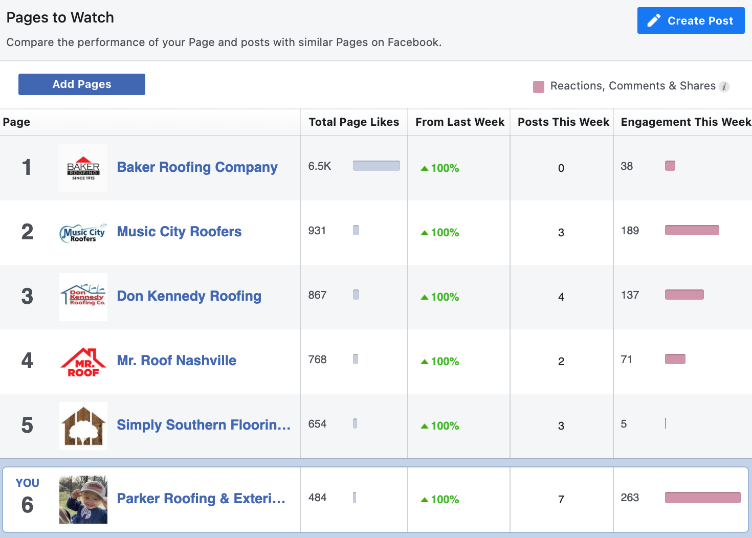Open info icon beside Reactions, Comments & Shares
The height and width of the screenshot is (538, 752).
click(x=724, y=86)
